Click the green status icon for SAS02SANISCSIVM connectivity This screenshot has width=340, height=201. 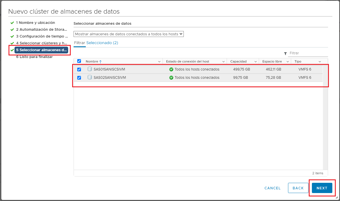click(171, 77)
